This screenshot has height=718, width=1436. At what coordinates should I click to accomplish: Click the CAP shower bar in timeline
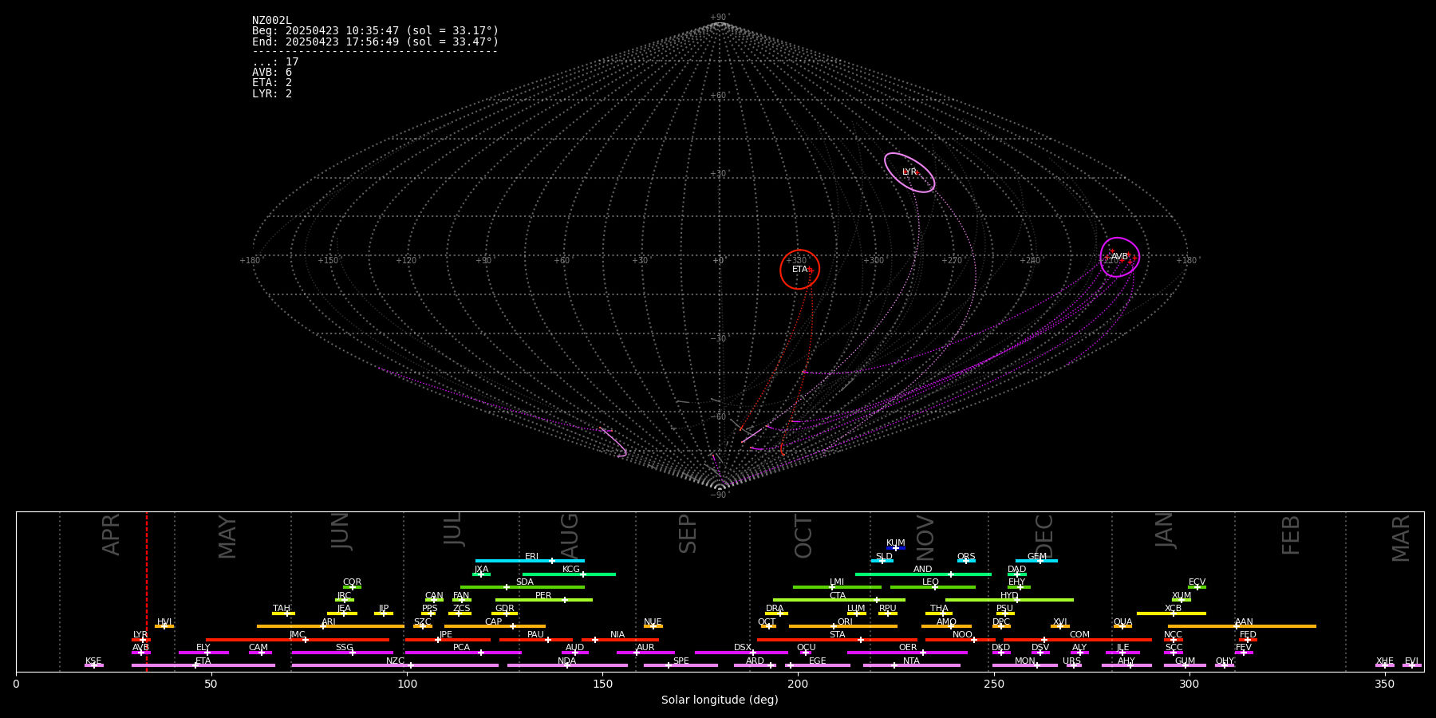(x=495, y=626)
